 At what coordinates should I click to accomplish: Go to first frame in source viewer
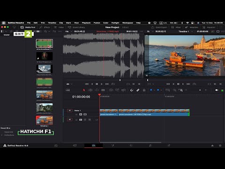coord(87,84)
